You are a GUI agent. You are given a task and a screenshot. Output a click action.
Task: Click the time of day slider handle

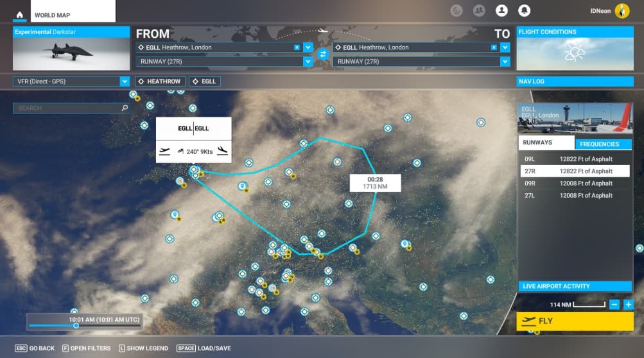point(76,325)
